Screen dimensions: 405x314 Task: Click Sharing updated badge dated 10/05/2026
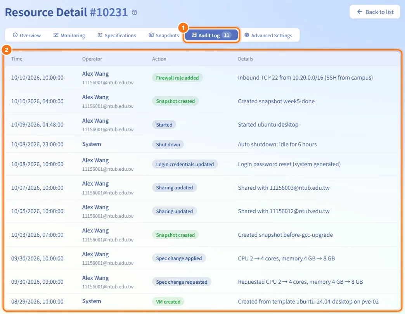[x=174, y=212]
